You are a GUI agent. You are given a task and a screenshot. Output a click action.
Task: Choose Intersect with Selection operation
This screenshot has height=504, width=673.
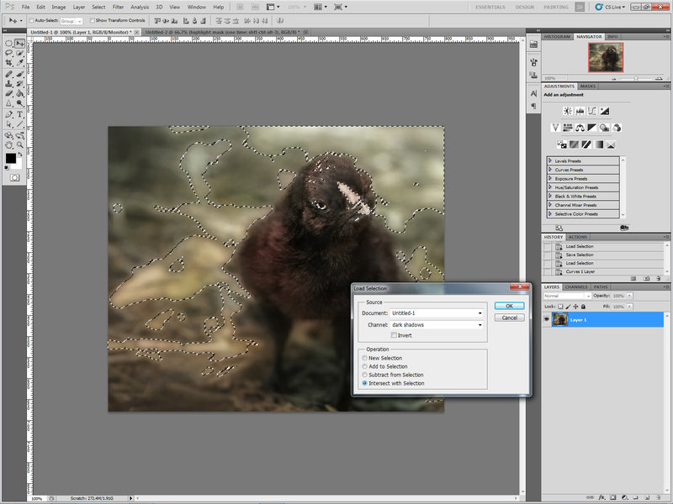click(x=364, y=383)
